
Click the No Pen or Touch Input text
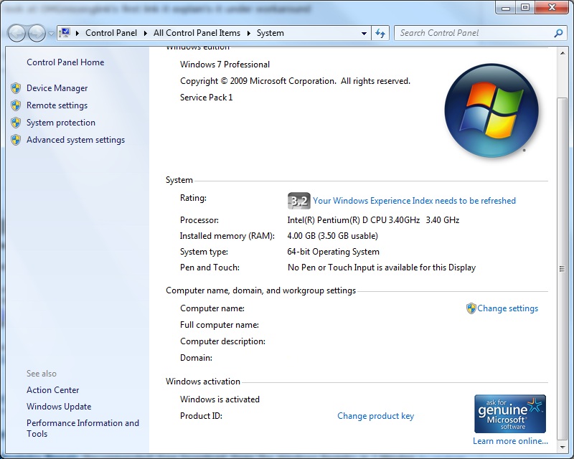(x=382, y=268)
